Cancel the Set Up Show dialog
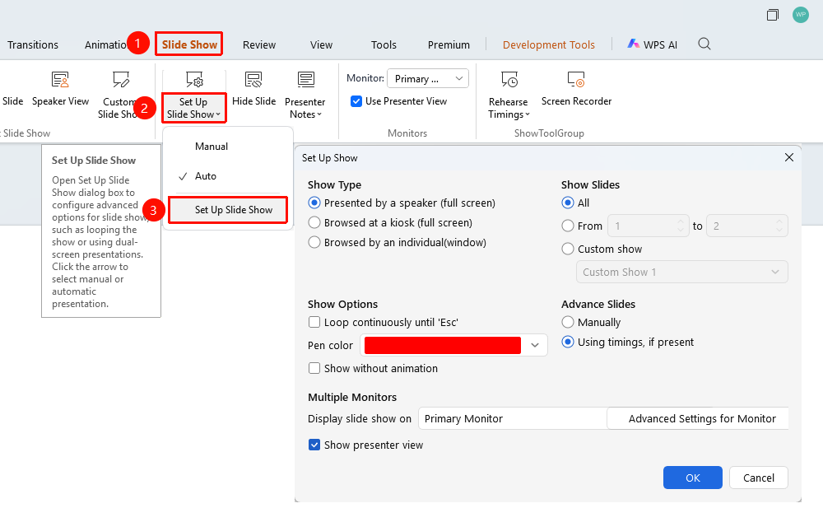 (759, 478)
